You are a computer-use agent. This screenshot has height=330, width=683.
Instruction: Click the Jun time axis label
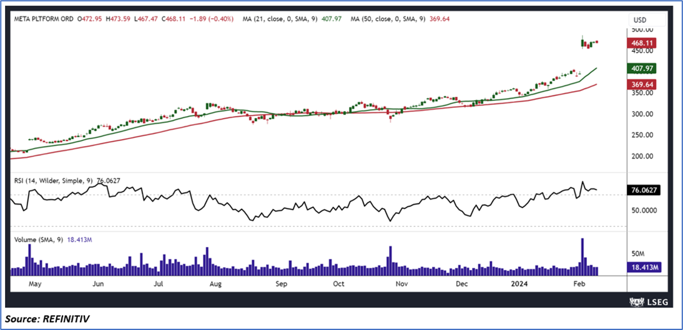[99, 284]
